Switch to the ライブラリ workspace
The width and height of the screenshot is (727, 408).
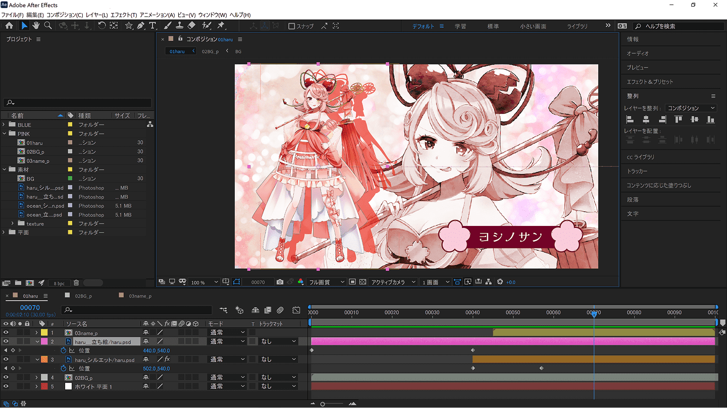(577, 26)
